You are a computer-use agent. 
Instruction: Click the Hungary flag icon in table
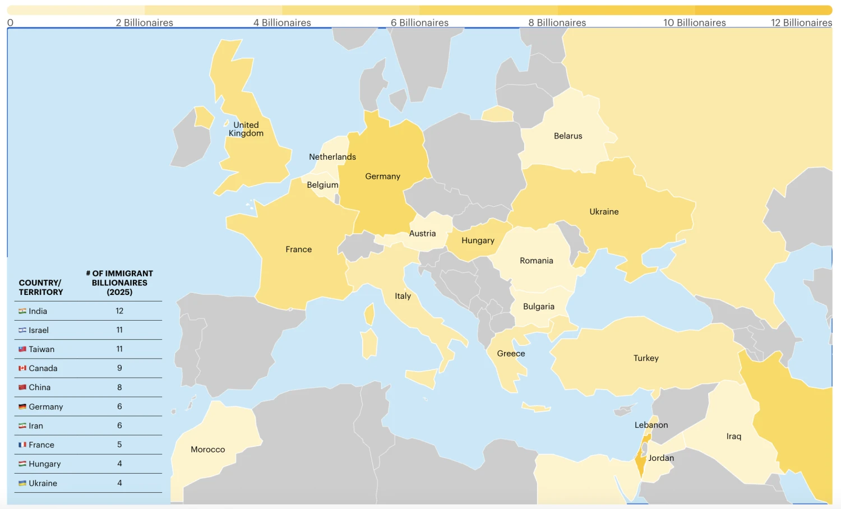pos(22,464)
